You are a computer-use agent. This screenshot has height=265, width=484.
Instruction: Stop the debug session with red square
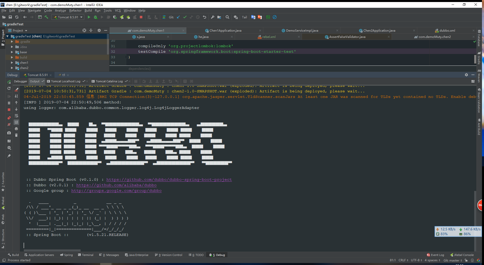(x=9, y=110)
